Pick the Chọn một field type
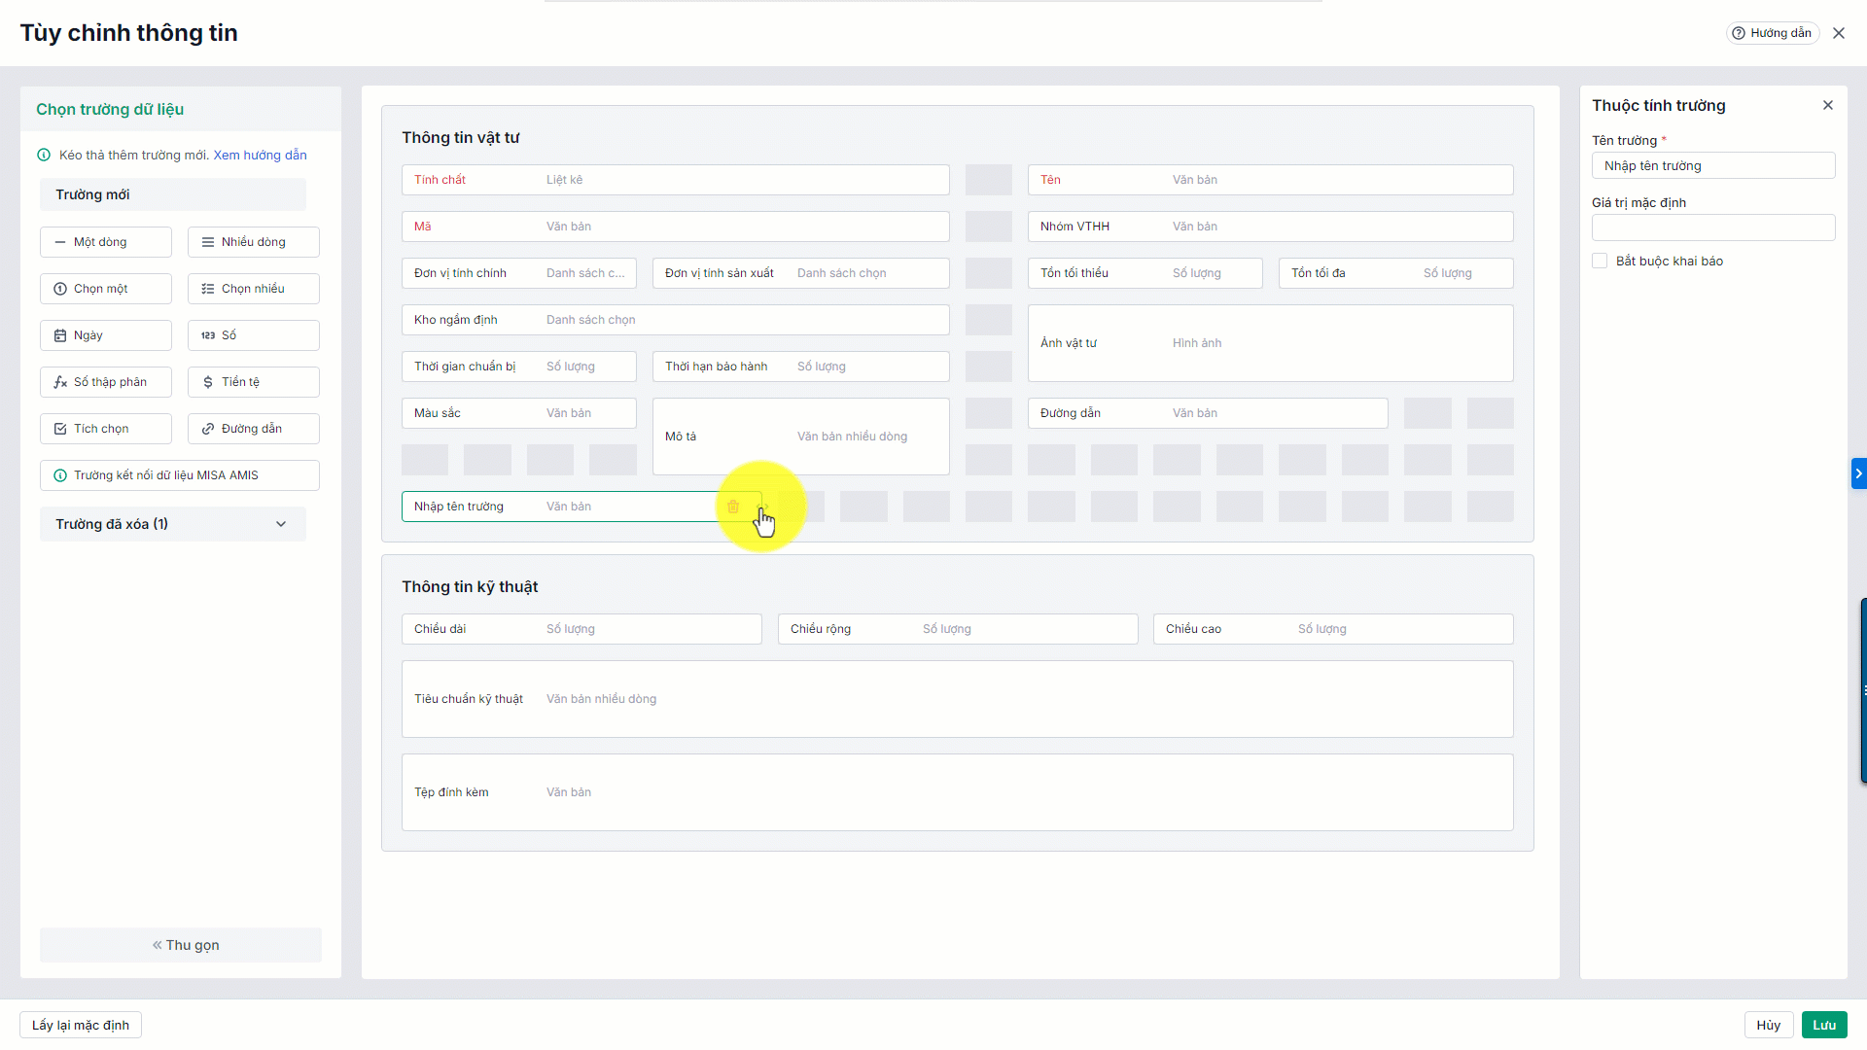This screenshot has width=1867, height=1050. pos(106,289)
